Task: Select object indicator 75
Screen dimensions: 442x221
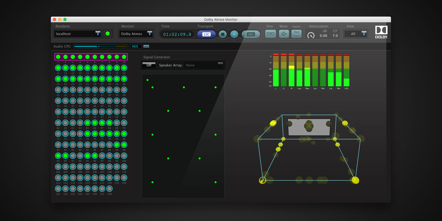Action: [x=87, y=134]
